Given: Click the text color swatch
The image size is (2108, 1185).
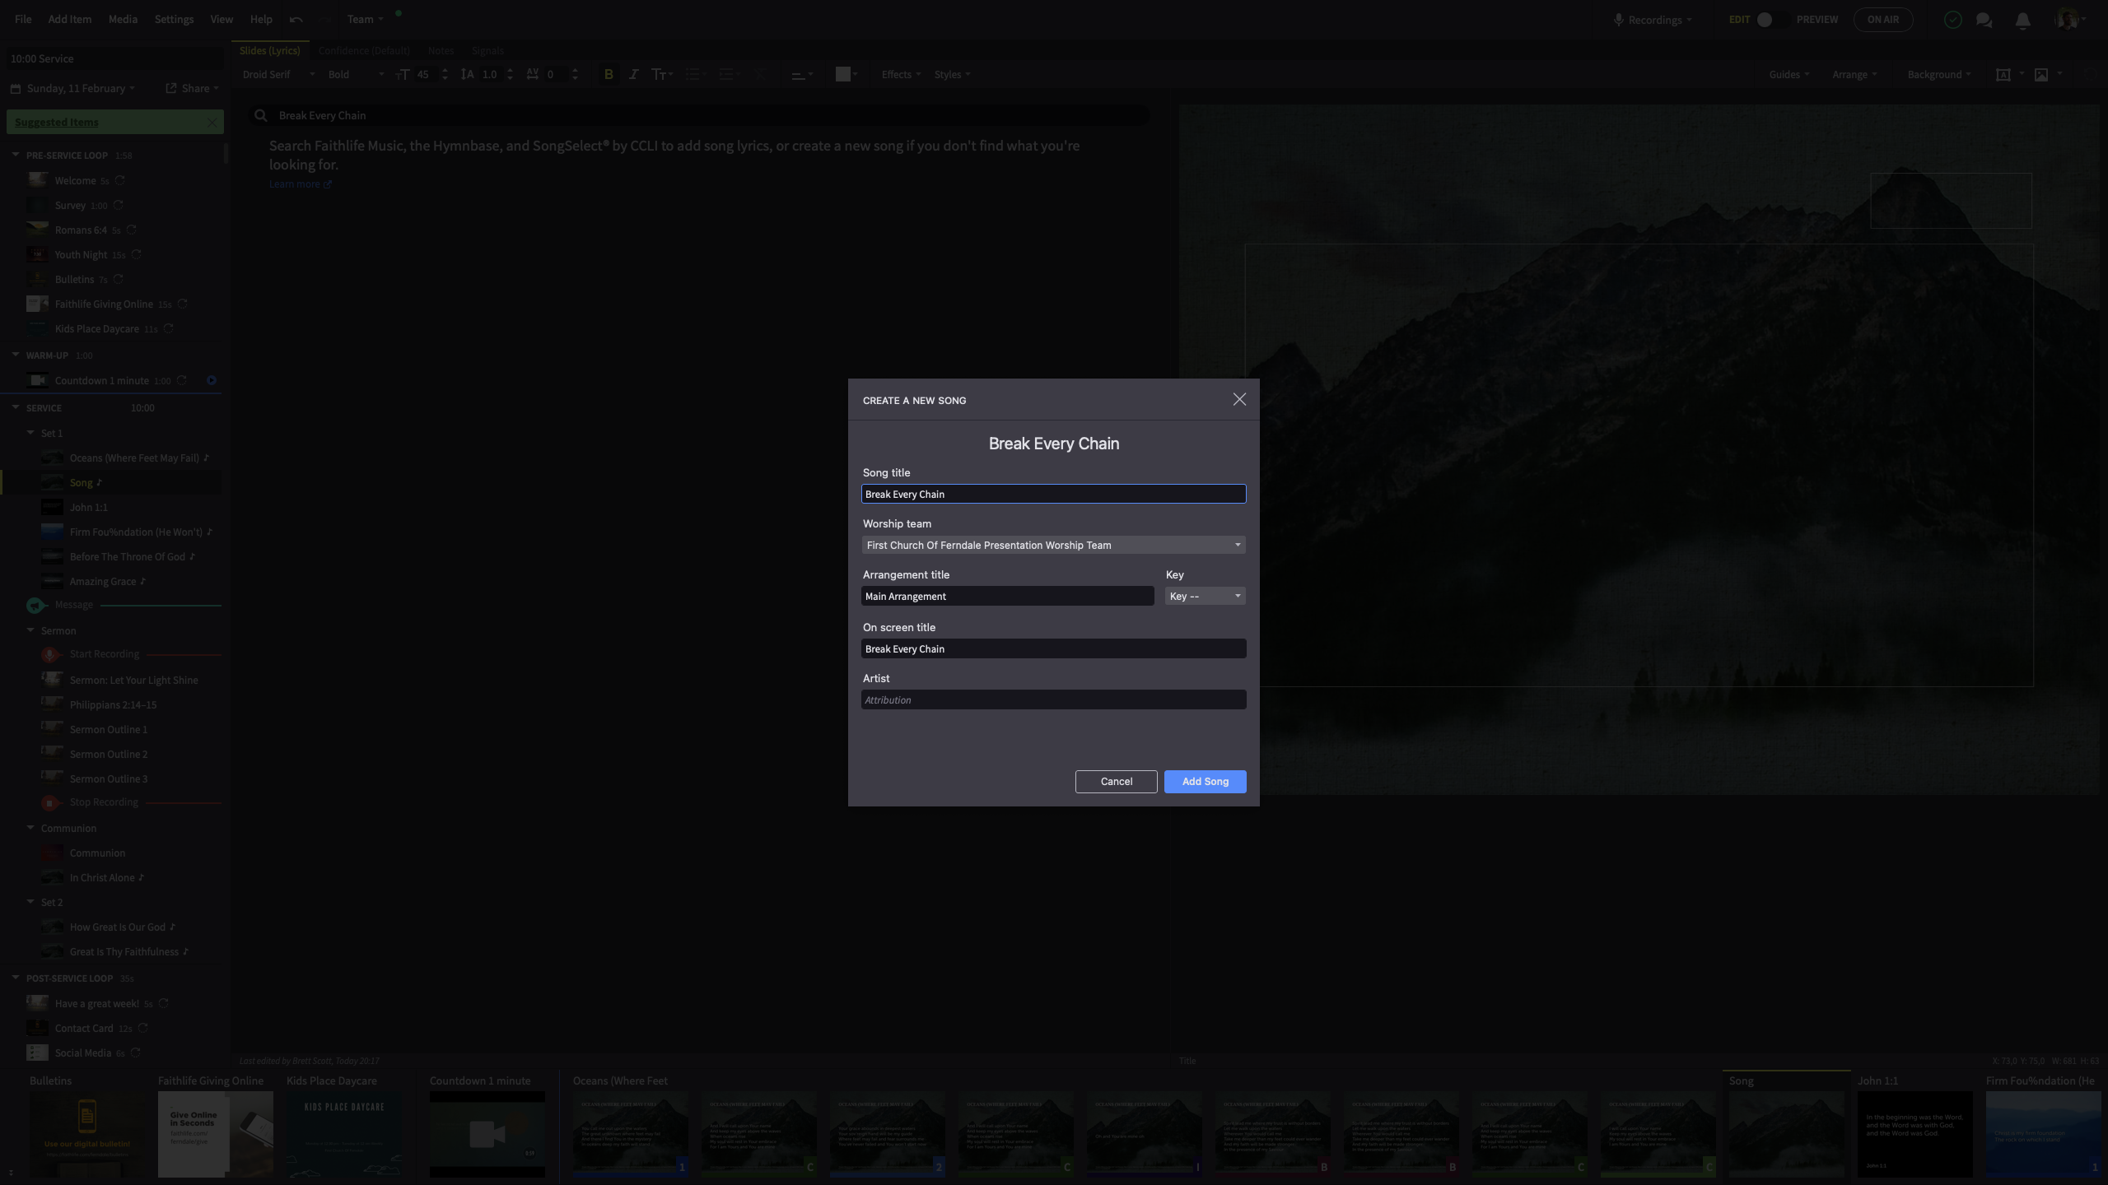Looking at the screenshot, I should pos(842,74).
